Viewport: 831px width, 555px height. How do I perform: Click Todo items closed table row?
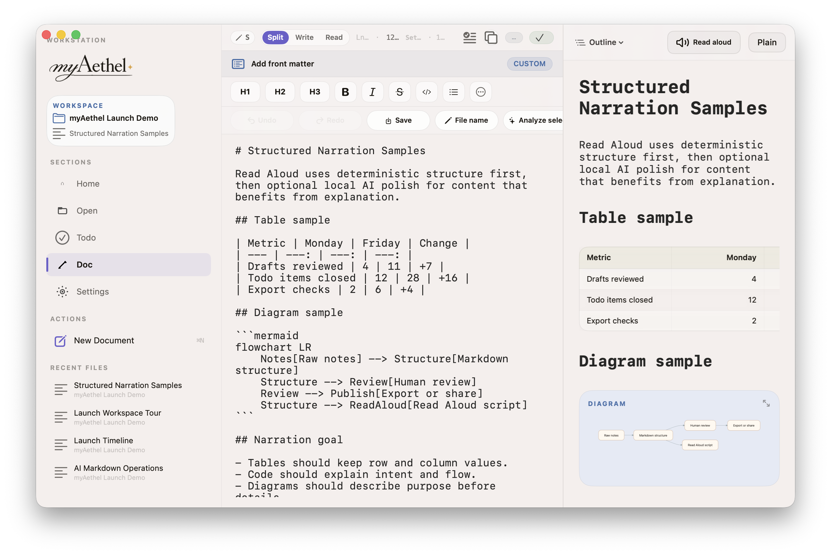coord(679,300)
